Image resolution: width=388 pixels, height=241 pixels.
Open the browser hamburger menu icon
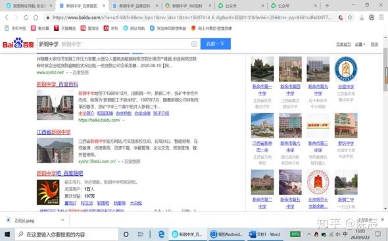coord(381,17)
